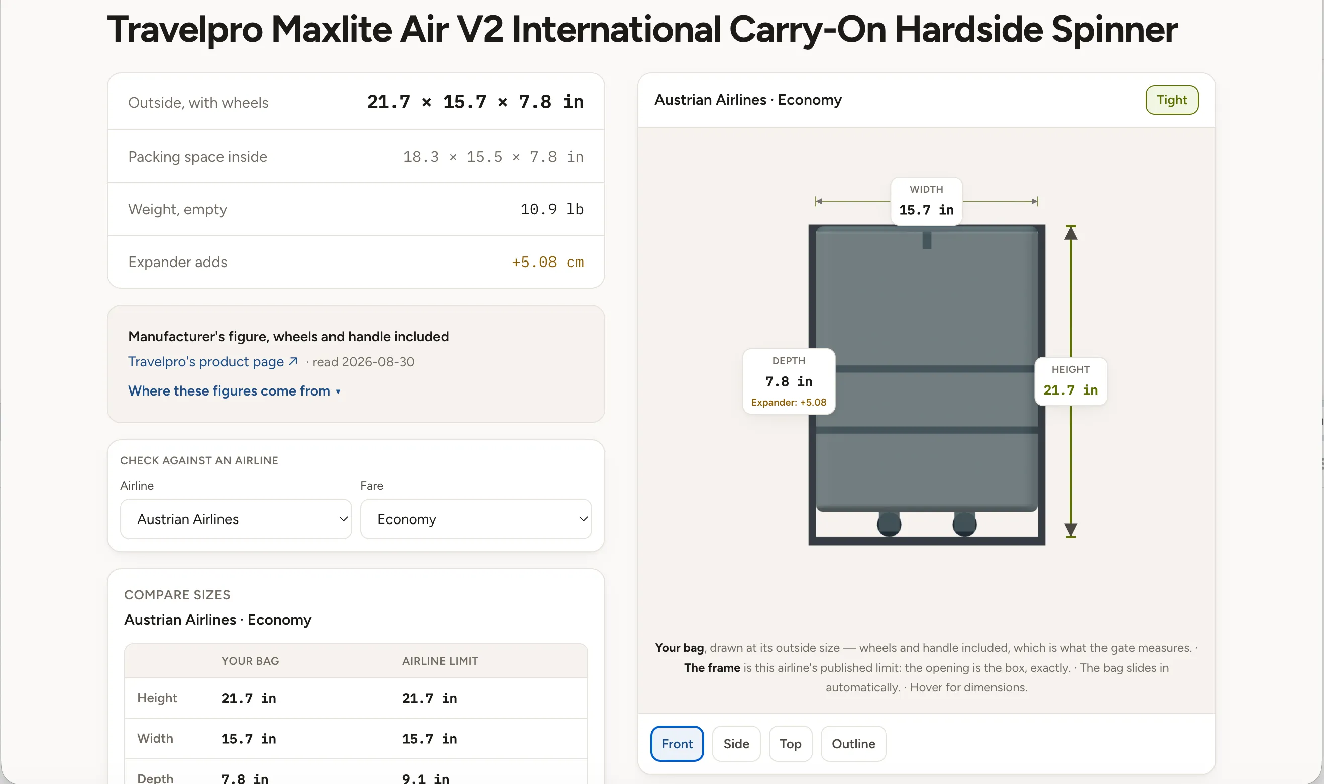
Task: Click the 'CHECK AGAINST AN AIRLINE' heading
Action: point(199,461)
